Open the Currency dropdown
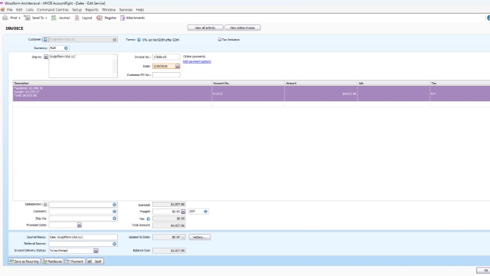The width and height of the screenshot is (490, 276). click(x=66, y=48)
